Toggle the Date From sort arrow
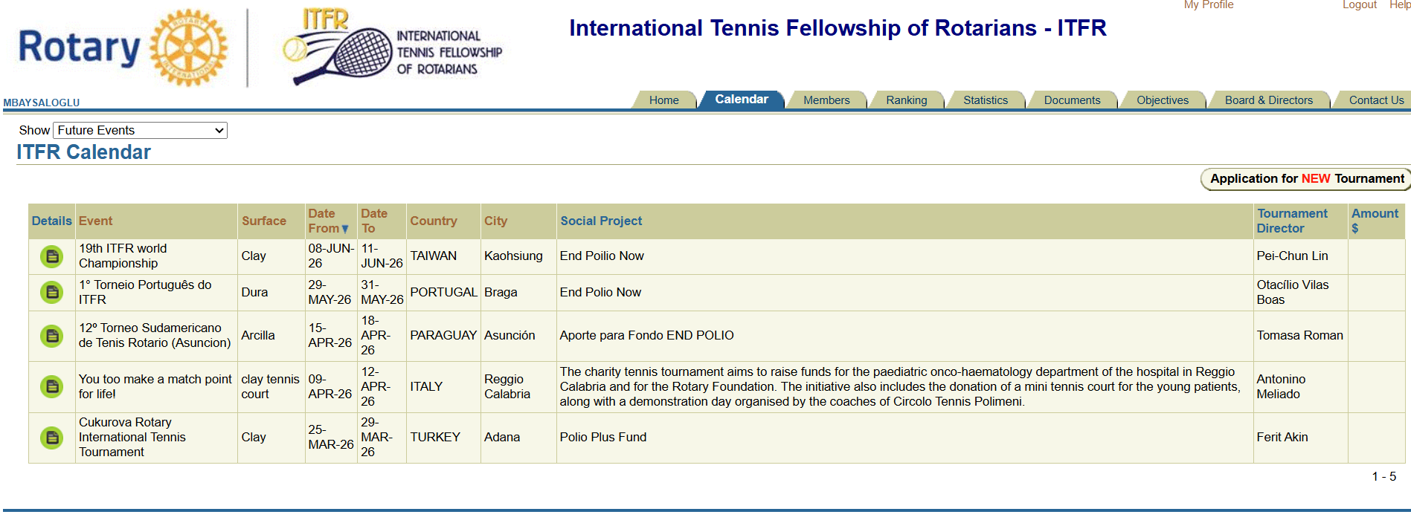This screenshot has height=526, width=1411. point(345,229)
